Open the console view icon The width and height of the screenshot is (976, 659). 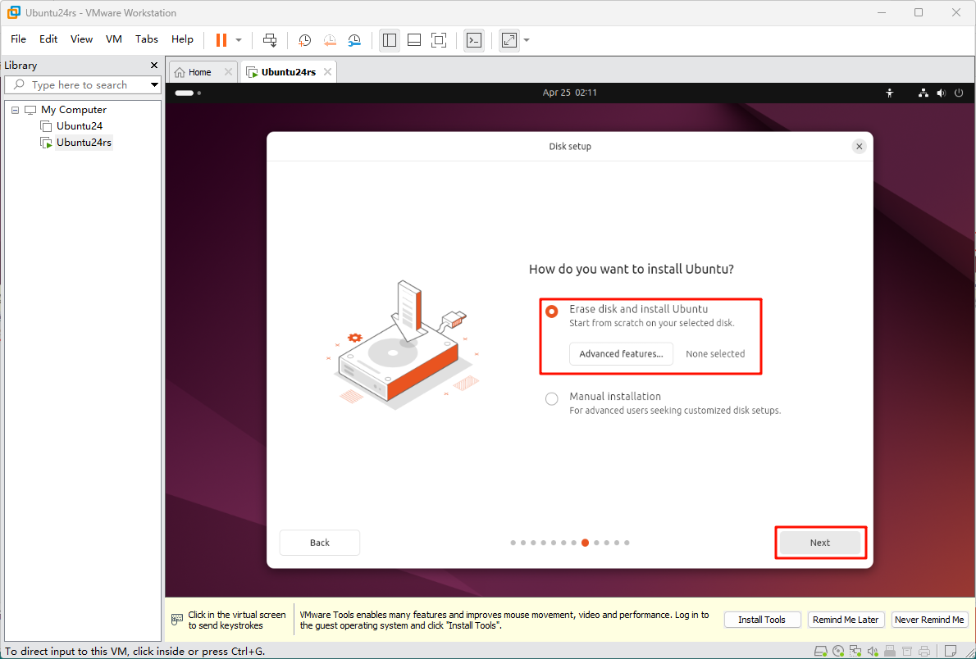(x=474, y=40)
